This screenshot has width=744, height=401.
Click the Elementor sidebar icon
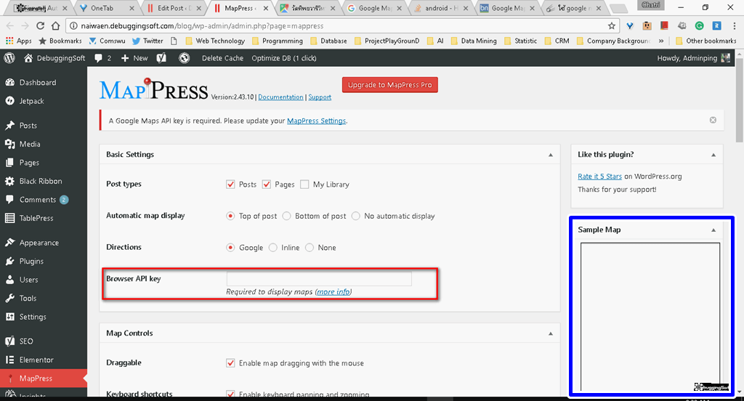tap(9, 360)
